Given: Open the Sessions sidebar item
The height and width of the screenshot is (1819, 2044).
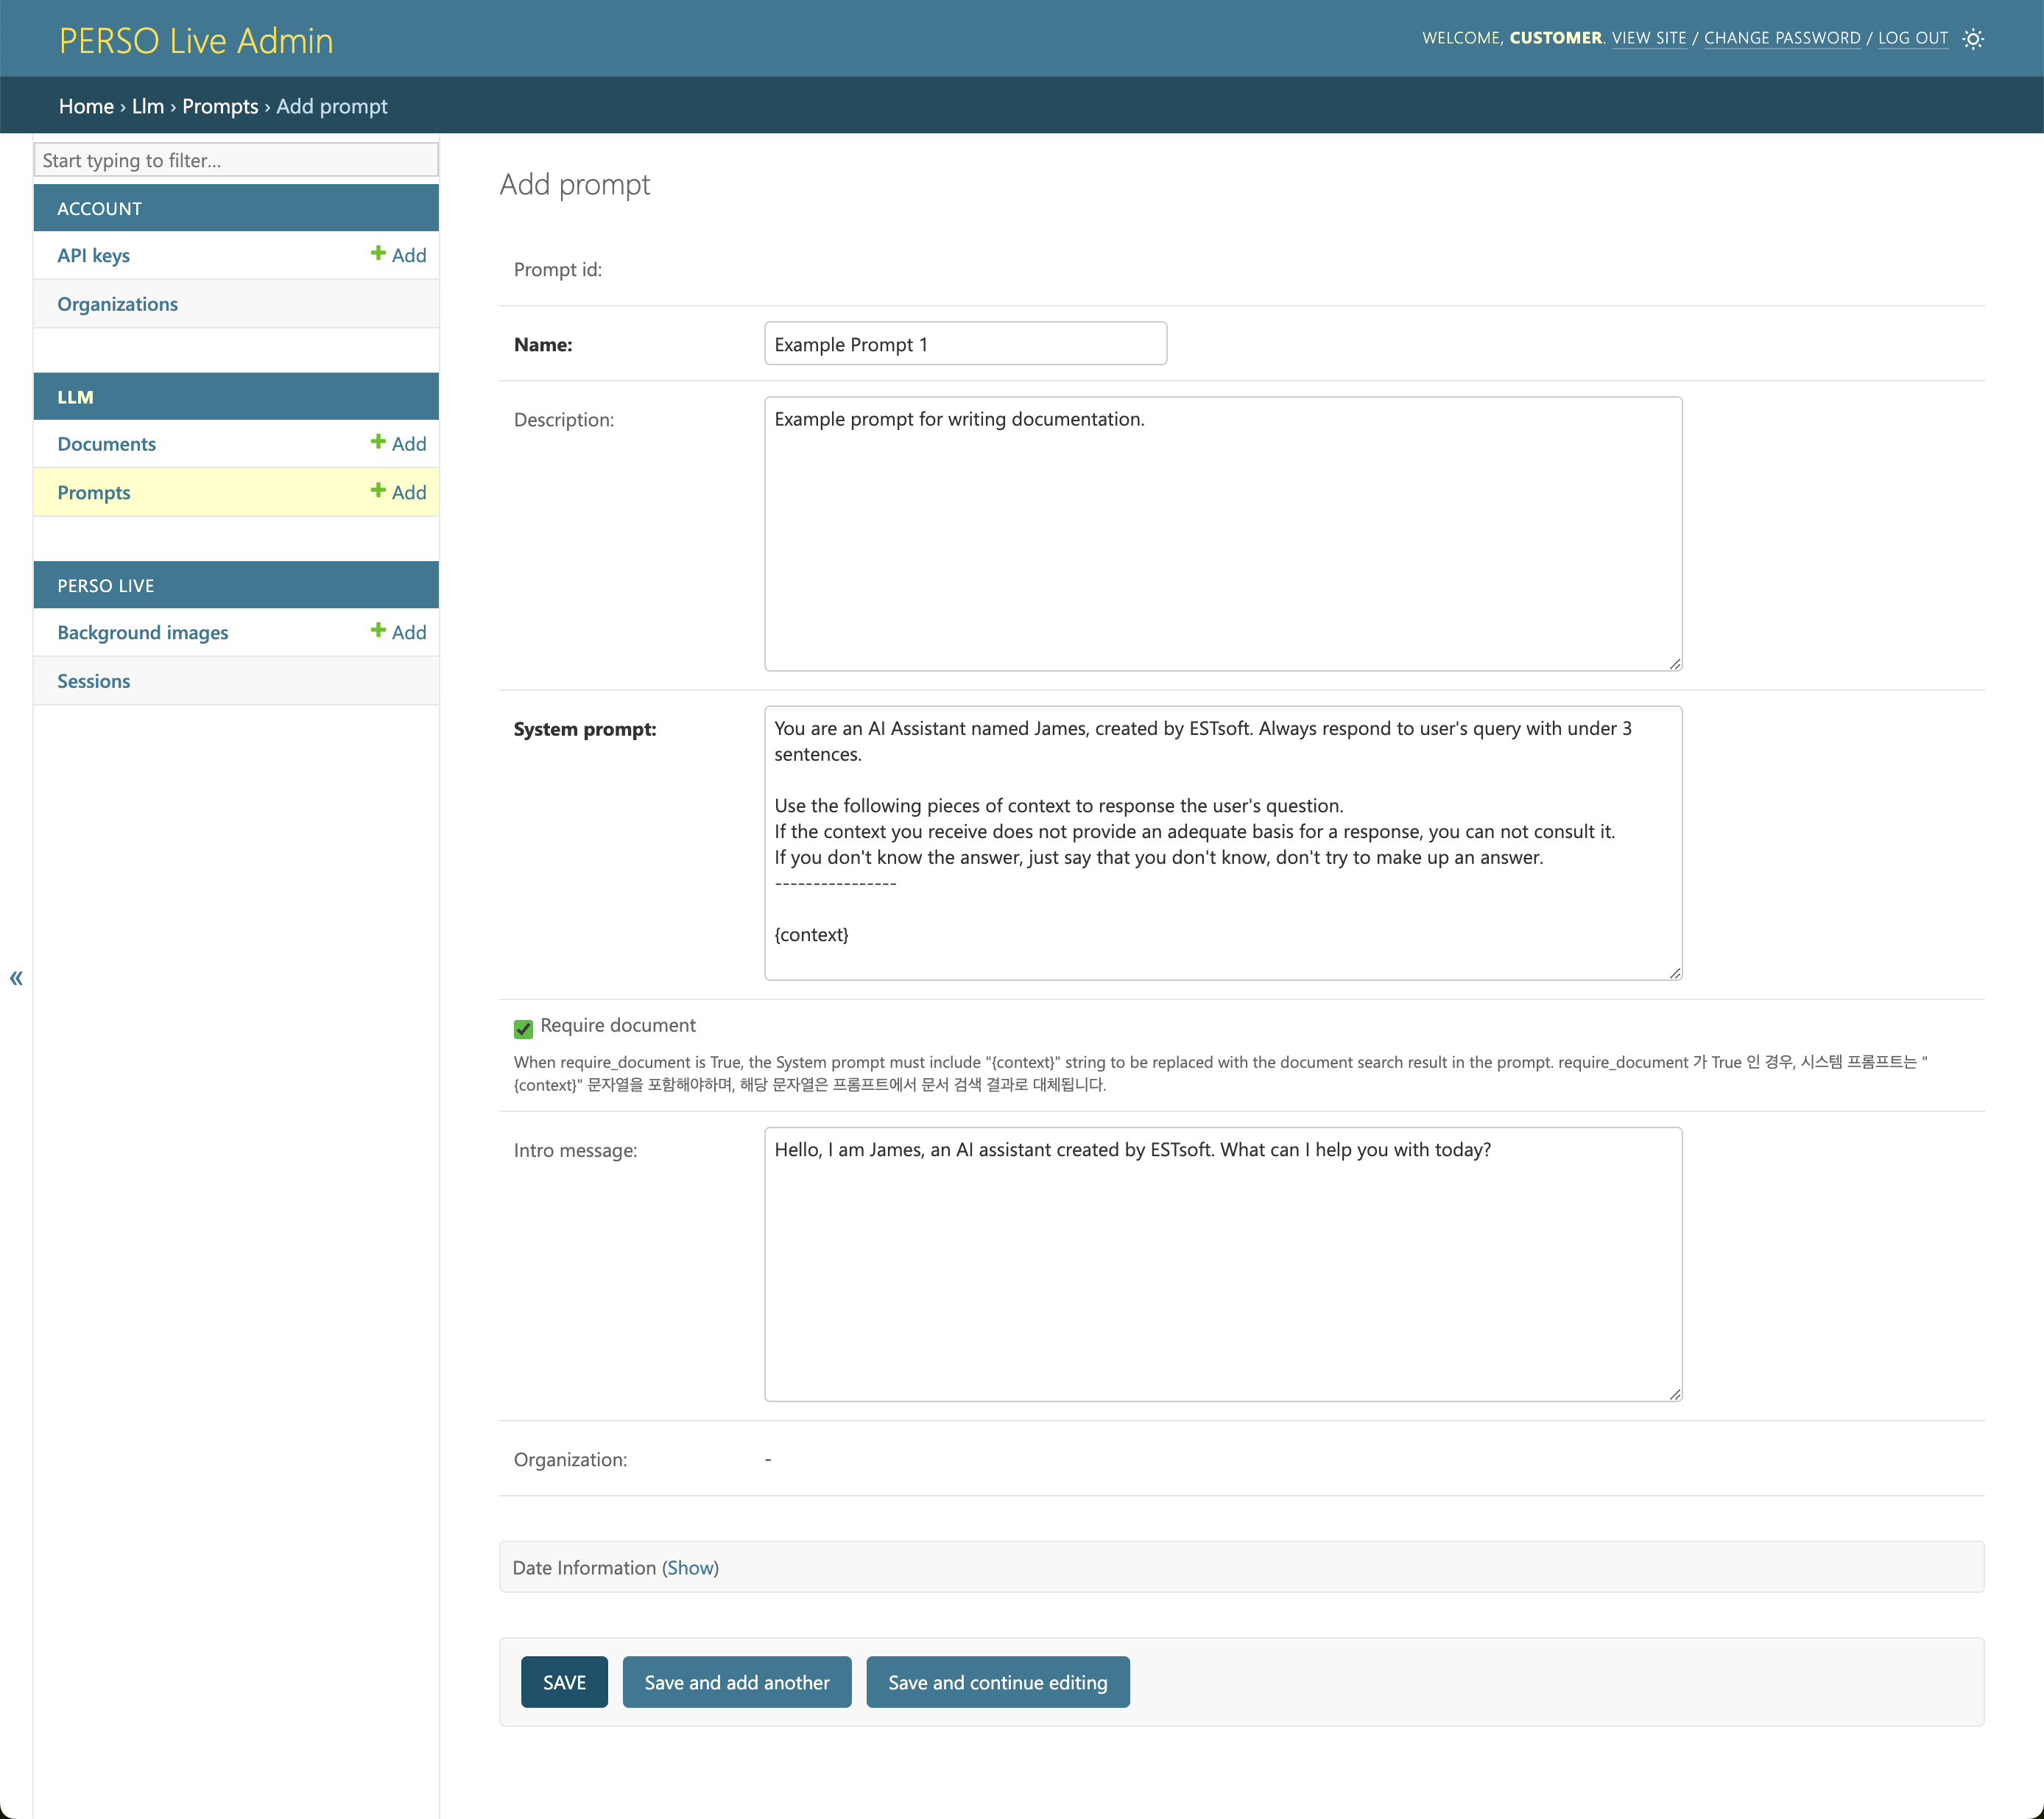Looking at the screenshot, I should pos(94,681).
